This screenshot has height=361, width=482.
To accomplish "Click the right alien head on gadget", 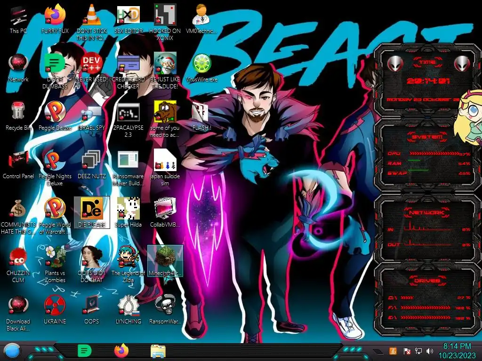I will [462, 64].
